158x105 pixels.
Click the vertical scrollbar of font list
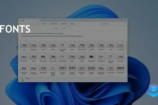(127, 48)
